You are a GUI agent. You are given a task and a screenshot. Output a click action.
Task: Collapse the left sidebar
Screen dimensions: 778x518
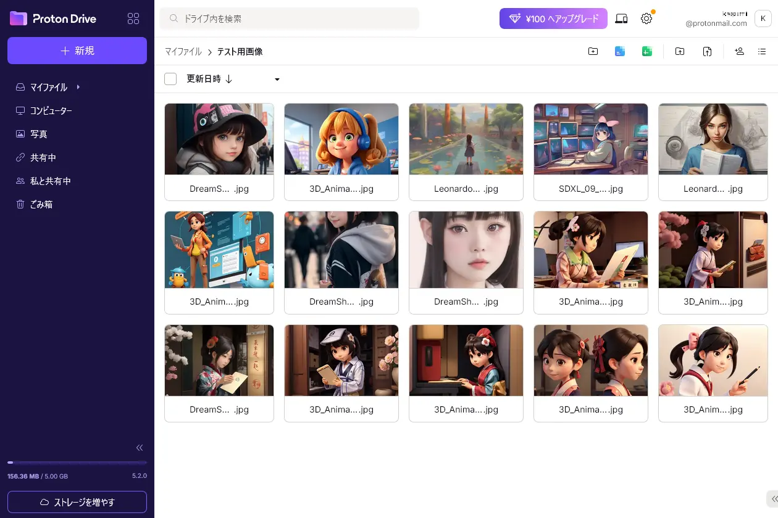[140, 448]
